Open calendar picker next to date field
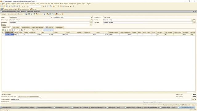 (92, 17)
